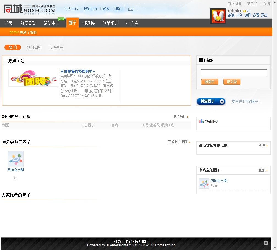Select the 圈子 navigation tab
Image resolution: width=277 pixels, height=250 pixels.
[72, 23]
